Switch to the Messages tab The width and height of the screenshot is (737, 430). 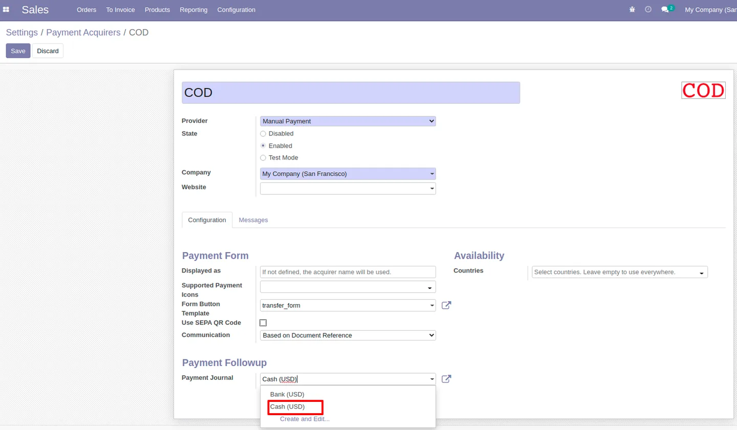[x=253, y=220]
